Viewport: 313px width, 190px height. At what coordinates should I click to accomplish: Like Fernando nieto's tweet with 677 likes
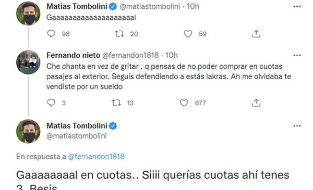pos(184,103)
